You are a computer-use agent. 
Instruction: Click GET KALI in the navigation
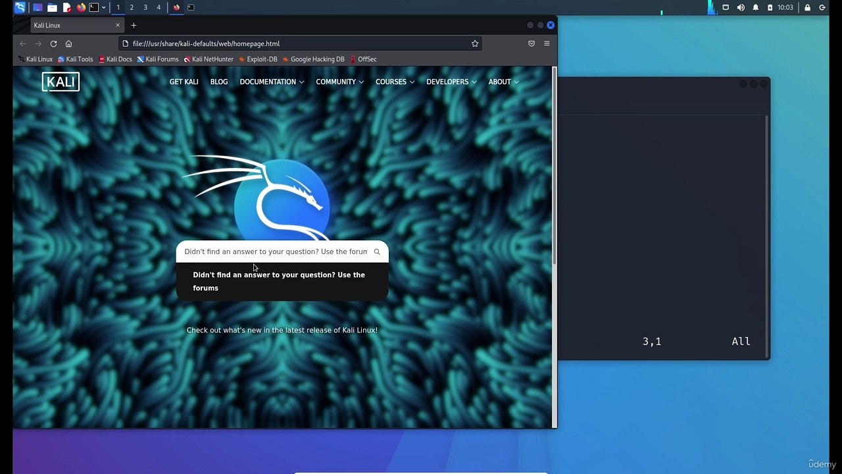pos(184,82)
